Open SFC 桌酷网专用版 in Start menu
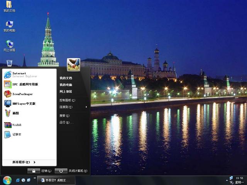 tap(29, 84)
